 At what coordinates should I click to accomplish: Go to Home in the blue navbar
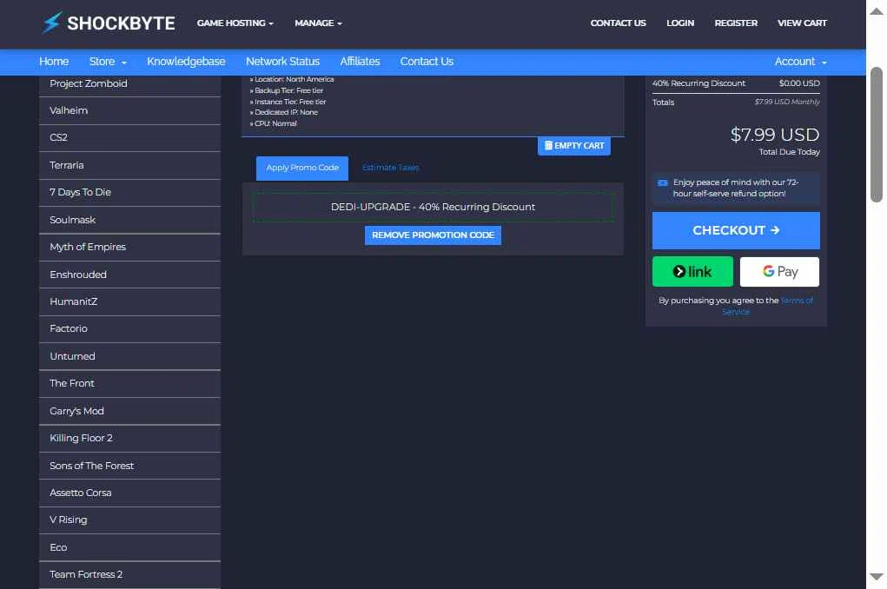[x=54, y=62]
